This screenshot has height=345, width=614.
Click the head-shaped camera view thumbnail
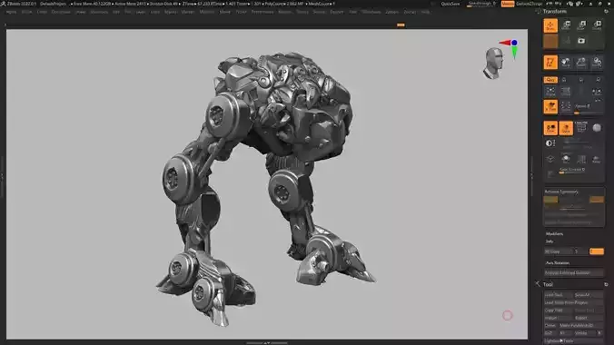[x=493, y=63]
